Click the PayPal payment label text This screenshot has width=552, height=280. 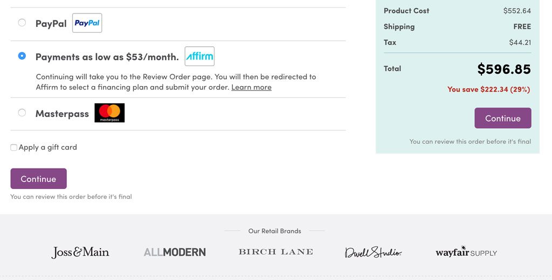click(51, 24)
